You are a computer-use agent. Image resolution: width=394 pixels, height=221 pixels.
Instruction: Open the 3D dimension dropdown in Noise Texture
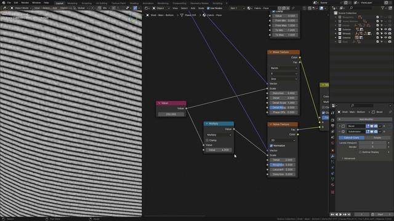(x=283, y=141)
